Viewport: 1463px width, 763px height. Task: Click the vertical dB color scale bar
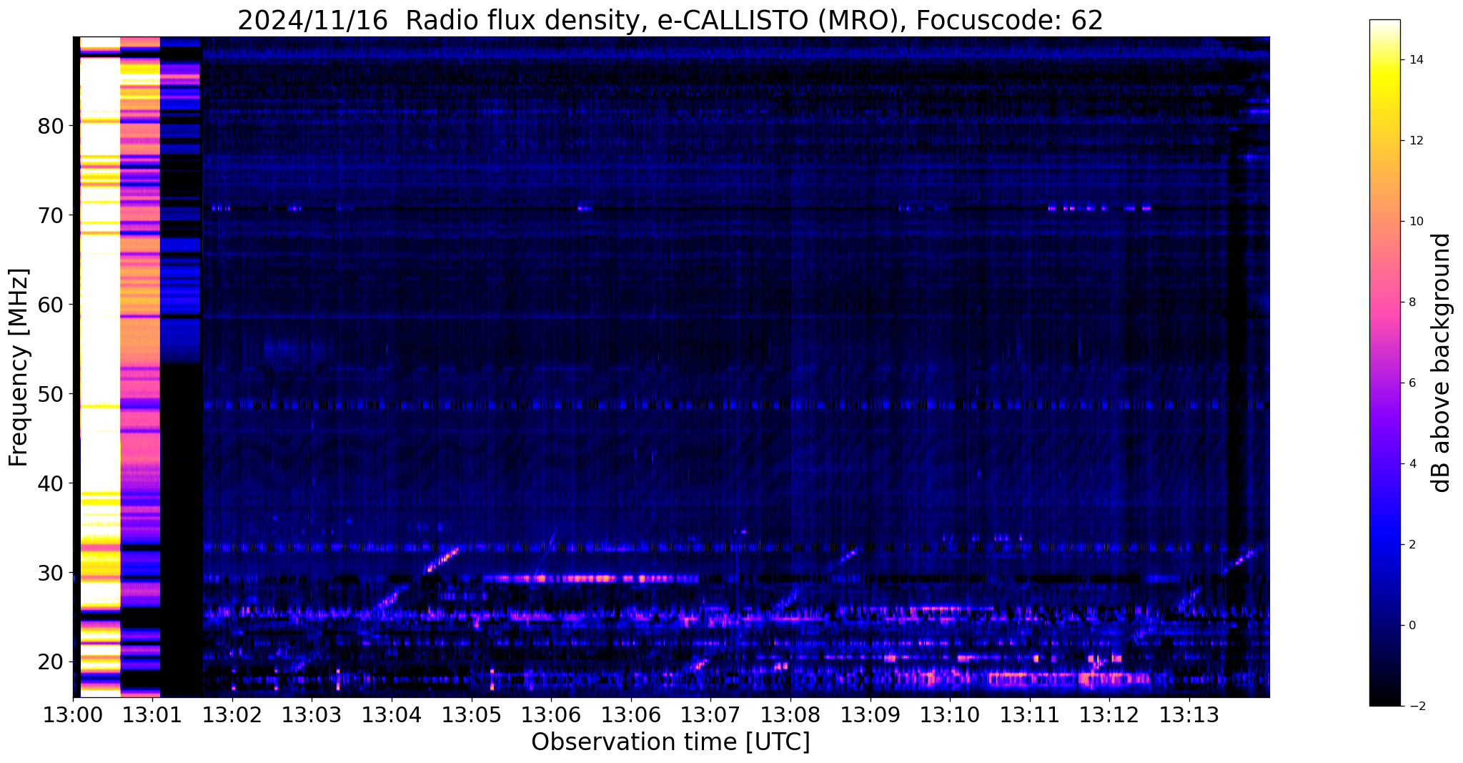point(1384,363)
